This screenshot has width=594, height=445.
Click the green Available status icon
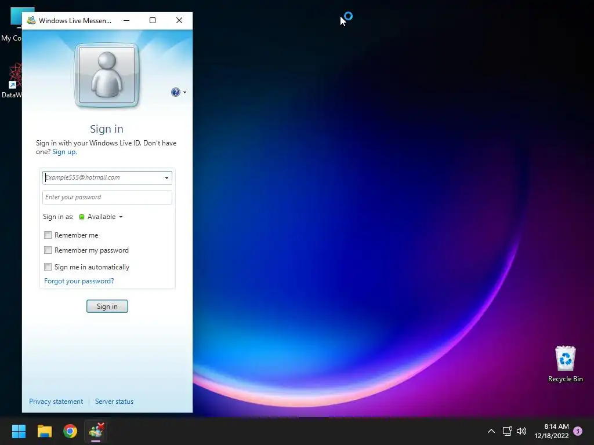point(81,217)
